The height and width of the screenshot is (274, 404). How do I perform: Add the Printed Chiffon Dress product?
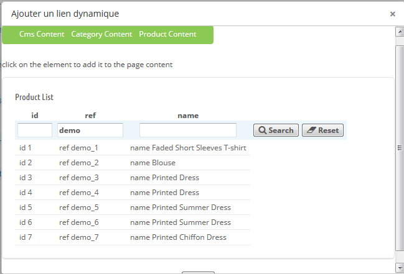click(x=133, y=237)
